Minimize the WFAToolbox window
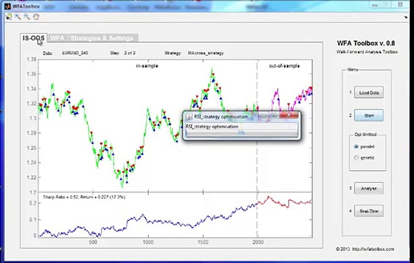Screen dimensions: 414x263 (x=375, y=5)
